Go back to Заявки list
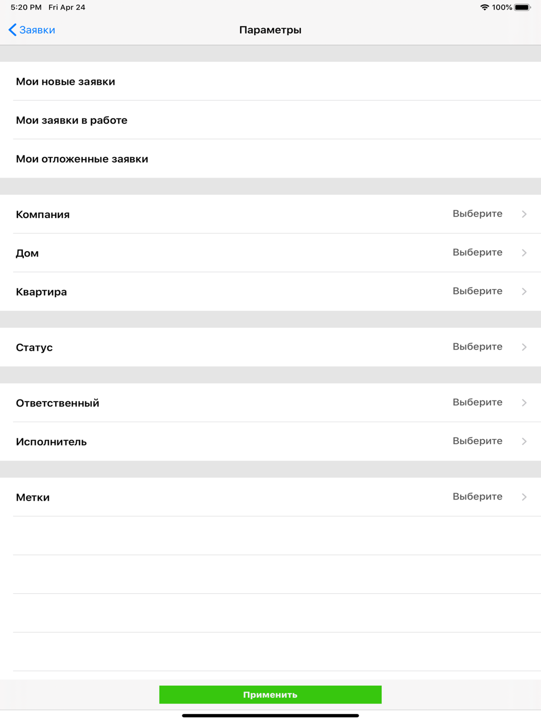Image resolution: width=541 pixels, height=722 pixels. coord(37,30)
